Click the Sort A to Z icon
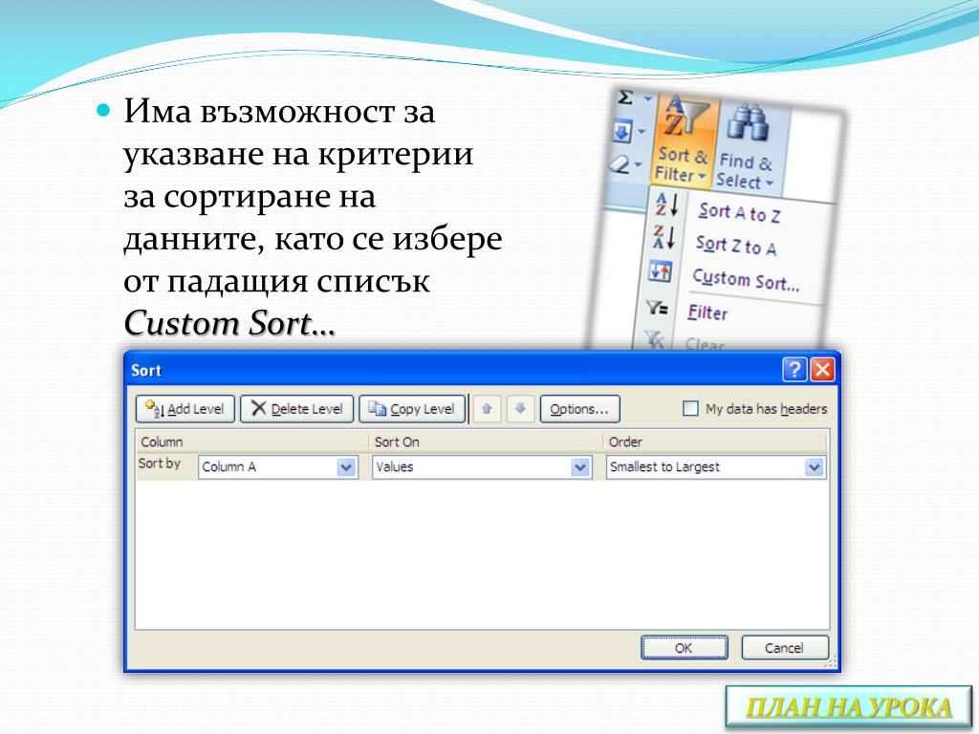 click(x=666, y=204)
